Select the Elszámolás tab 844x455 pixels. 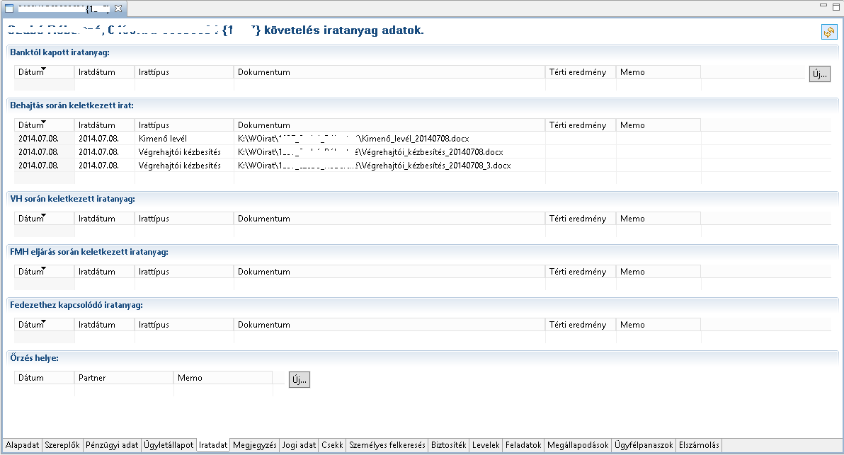click(699, 445)
